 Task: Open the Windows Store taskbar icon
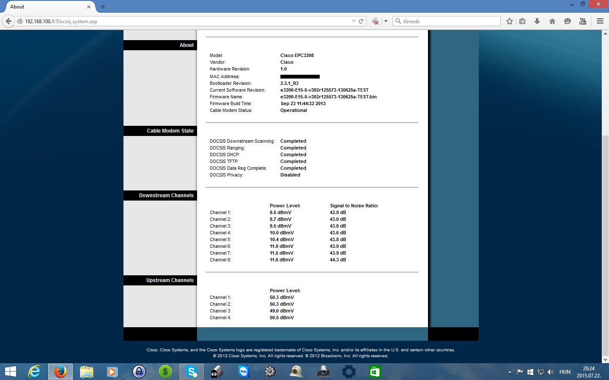(x=375, y=372)
